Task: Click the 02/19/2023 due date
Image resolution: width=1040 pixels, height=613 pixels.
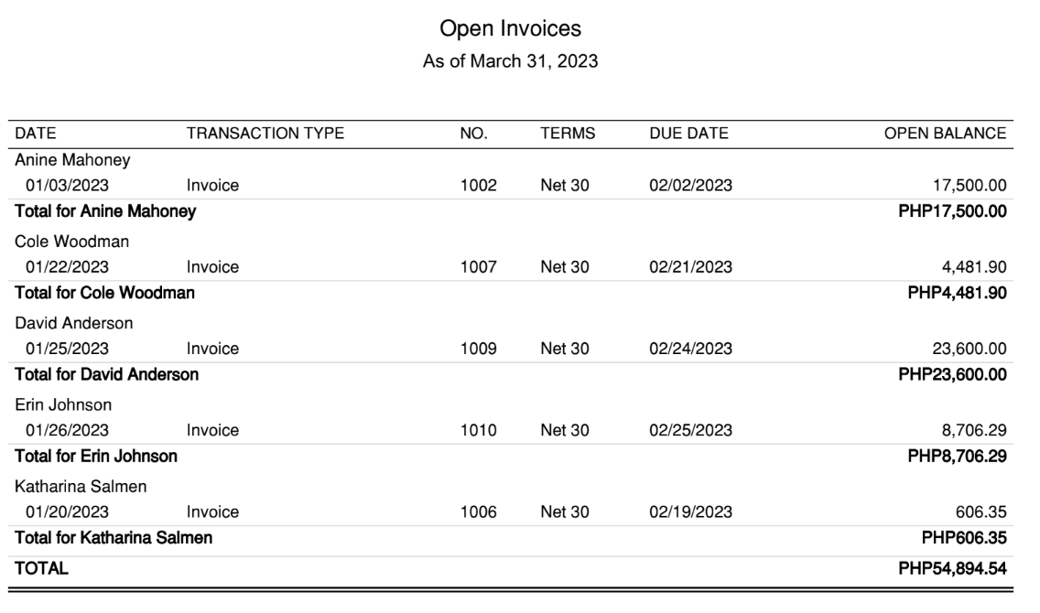Action: (x=690, y=511)
